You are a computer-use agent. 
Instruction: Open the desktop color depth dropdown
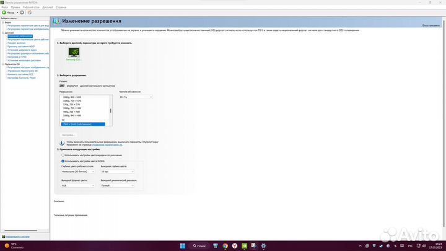click(x=78, y=172)
